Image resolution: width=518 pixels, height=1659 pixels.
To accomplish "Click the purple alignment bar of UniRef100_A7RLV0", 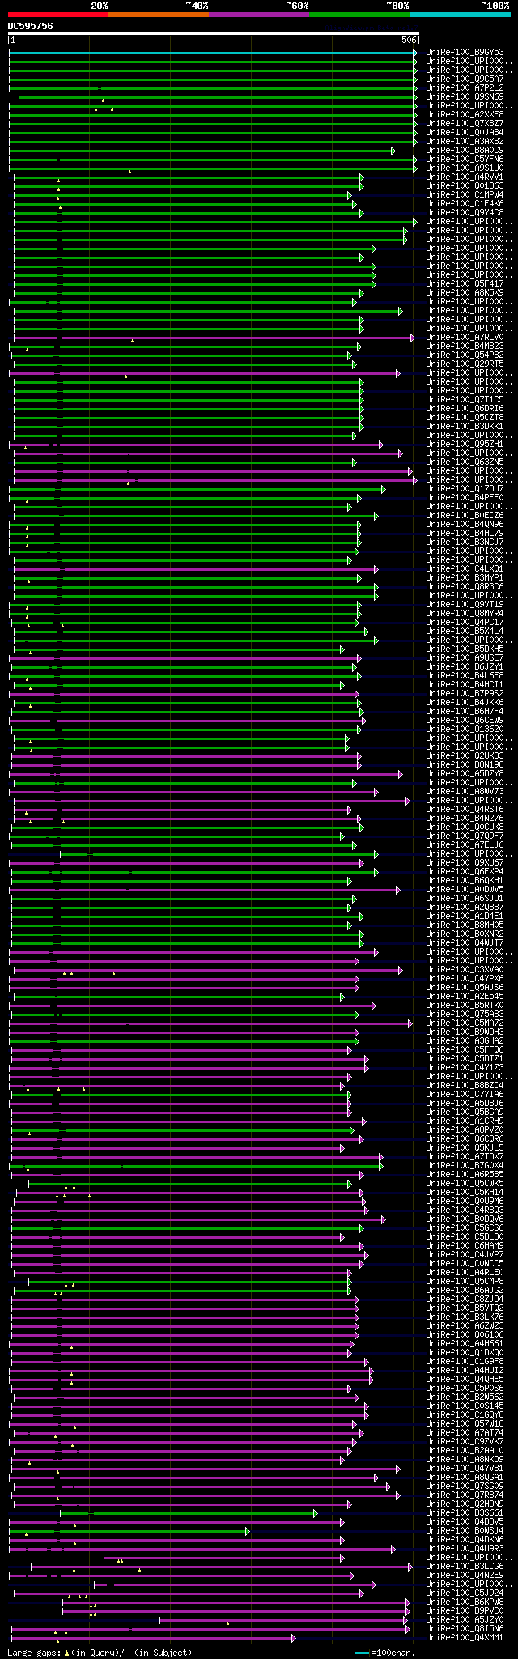I will click(213, 338).
